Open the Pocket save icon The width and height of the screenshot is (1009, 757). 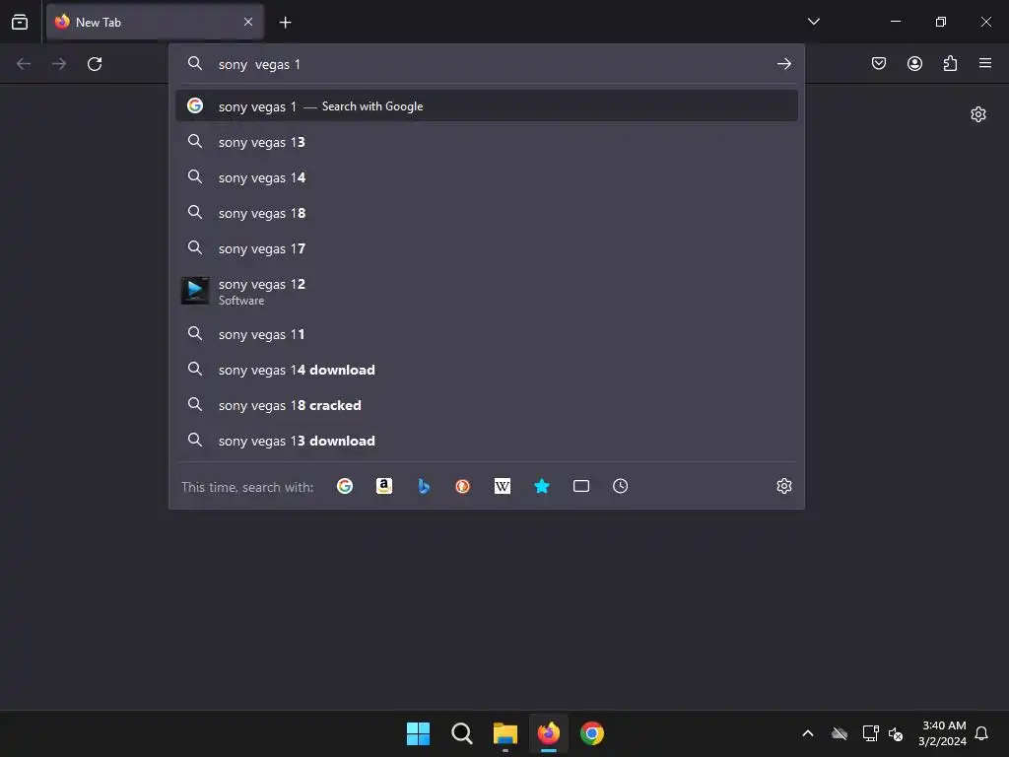click(x=879, y=63)
